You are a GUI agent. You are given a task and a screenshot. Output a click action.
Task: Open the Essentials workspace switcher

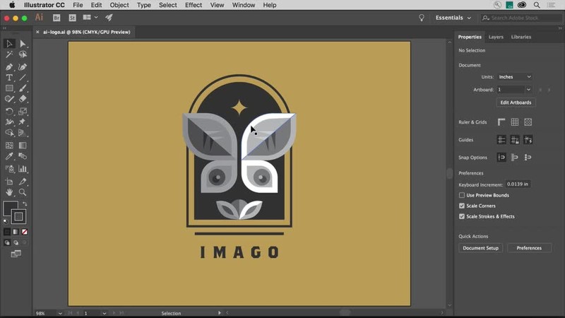point(453,18)
